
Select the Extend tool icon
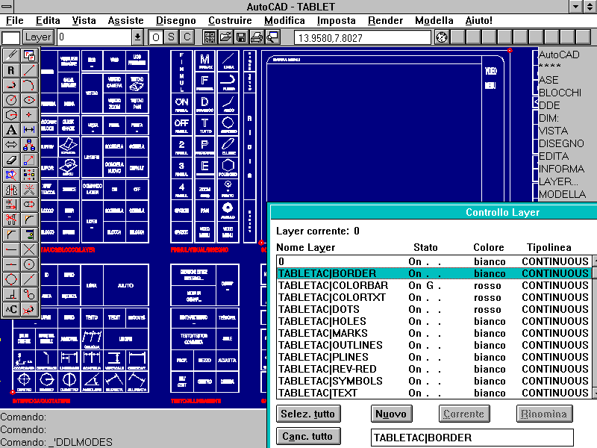[x=11, y=205]
